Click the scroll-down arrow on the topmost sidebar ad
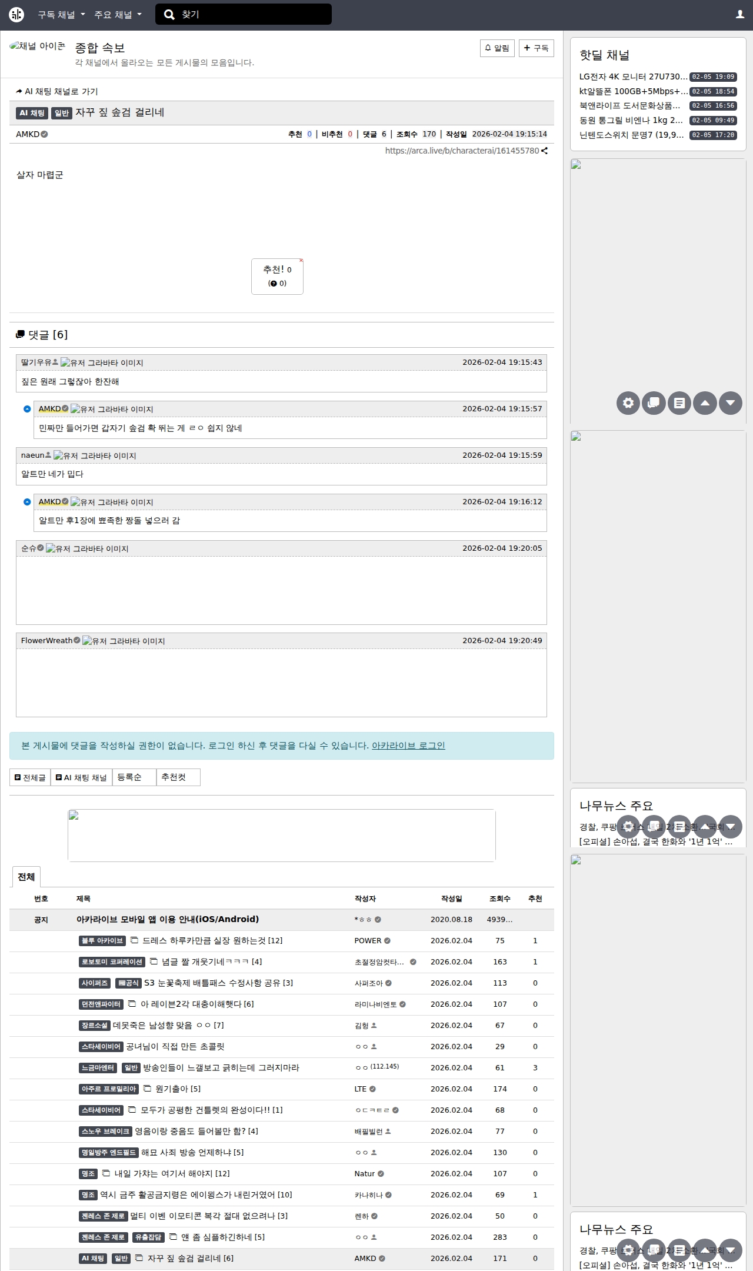This screenshot has height=1271, width=753. (731, 403)
